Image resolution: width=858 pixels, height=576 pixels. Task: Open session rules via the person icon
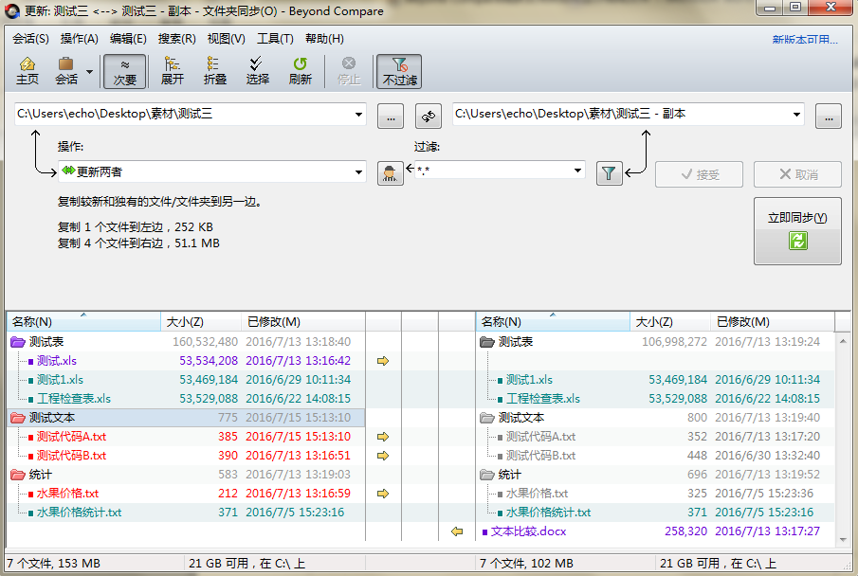coord(390,173)
